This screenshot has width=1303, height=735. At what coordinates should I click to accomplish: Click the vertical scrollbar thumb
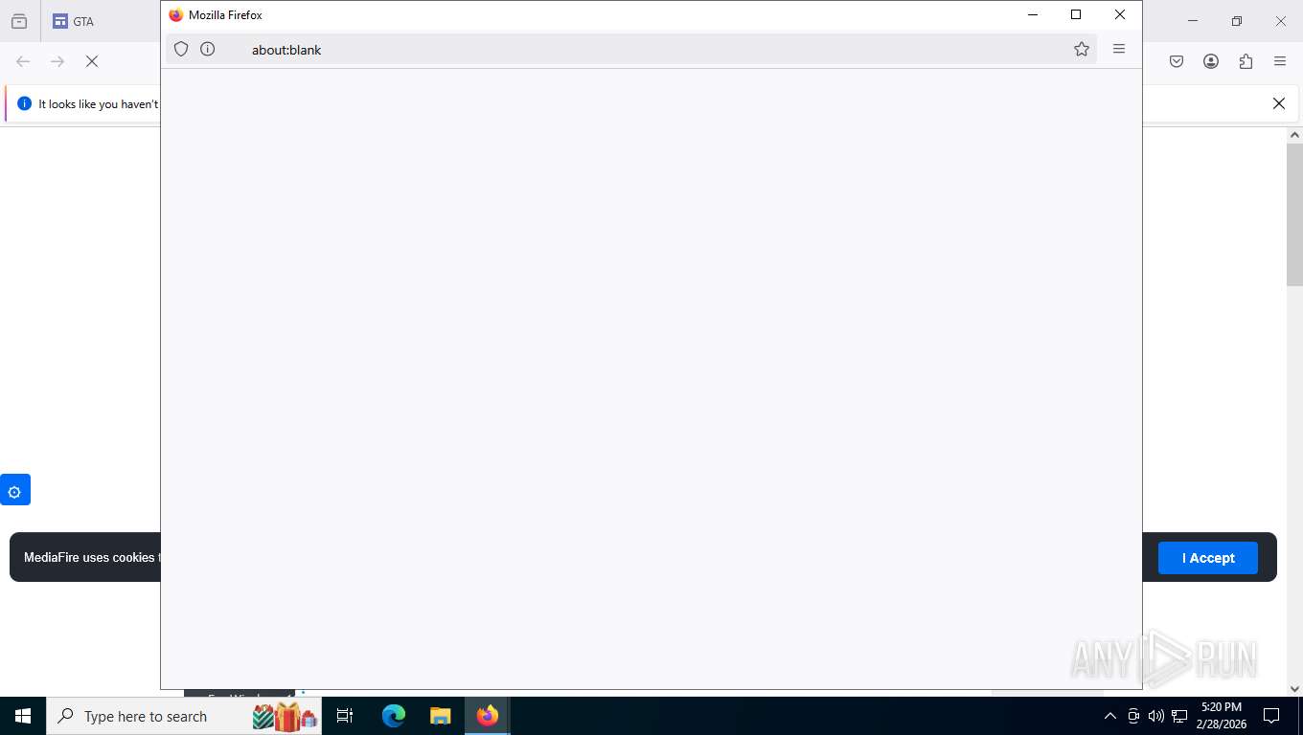tap(1294, 214)
